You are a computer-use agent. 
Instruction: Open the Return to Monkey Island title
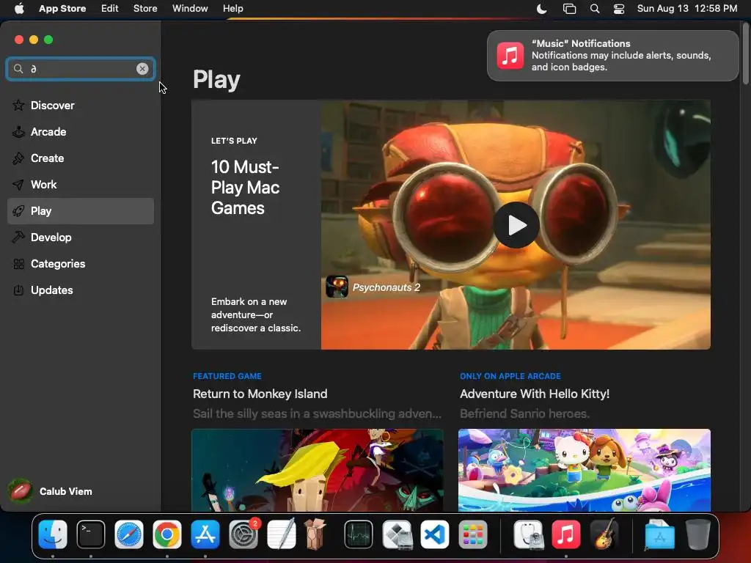pyautogui.click(x=260, y=394)
